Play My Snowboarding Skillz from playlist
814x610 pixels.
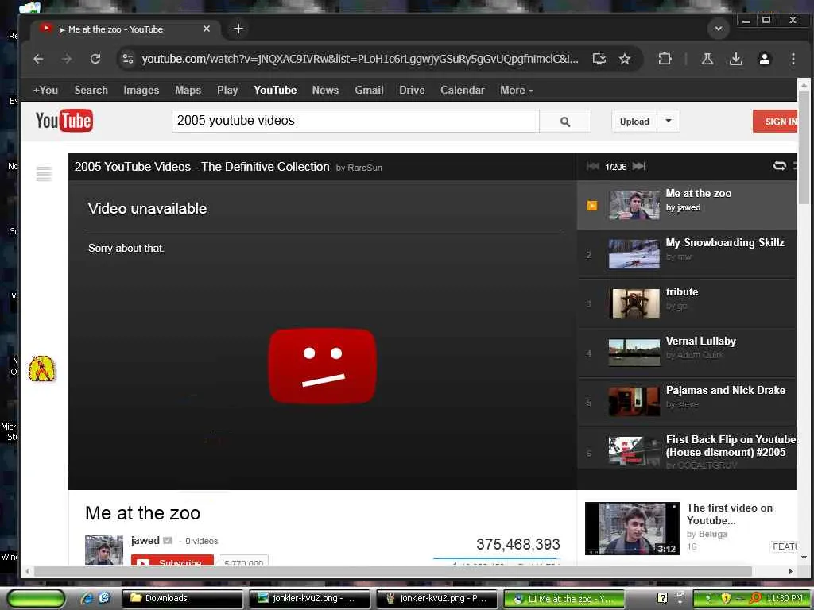687,255
